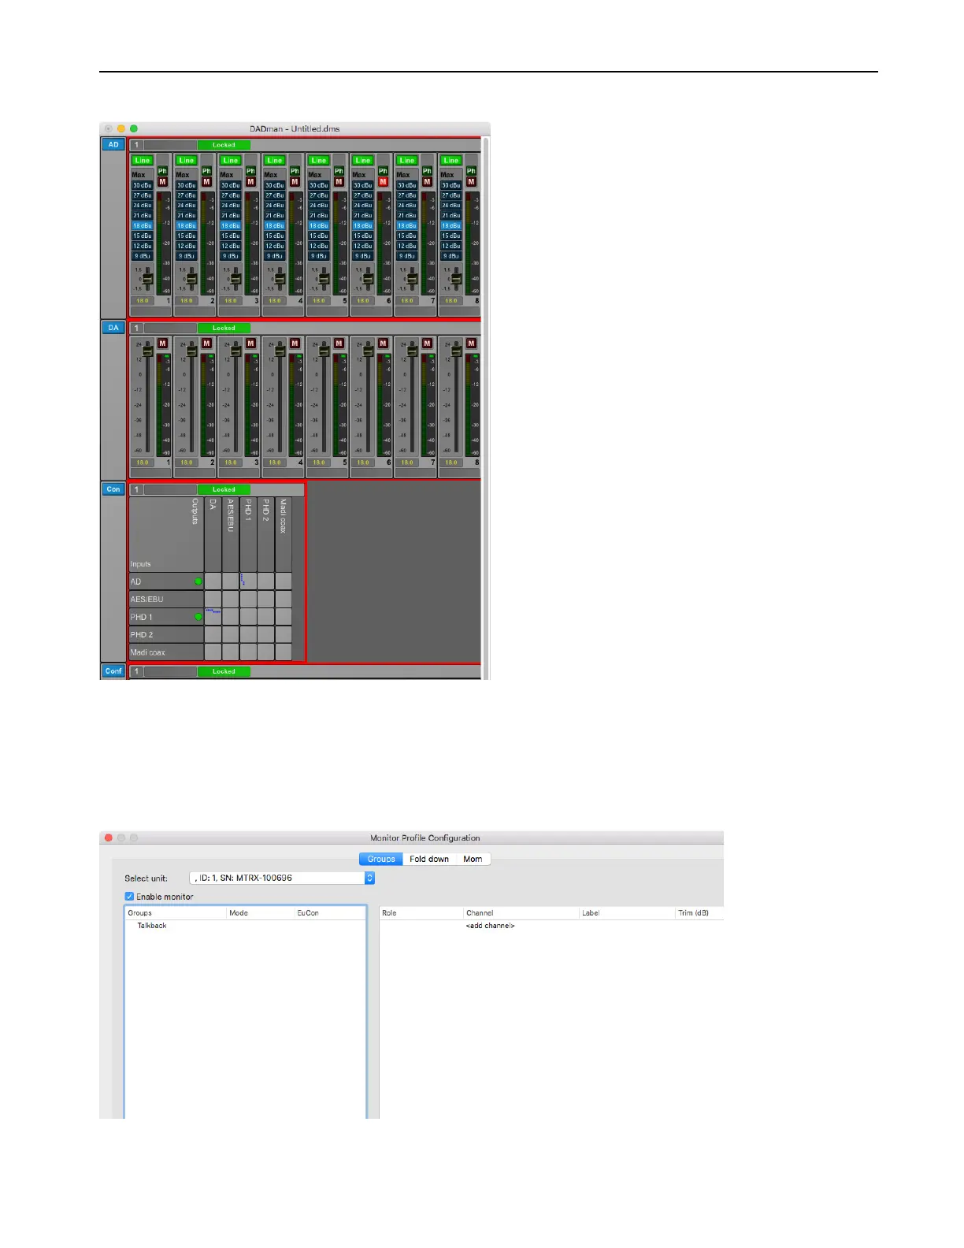Click the Role column header
964x1248 pixels.
tap(422, 913)
